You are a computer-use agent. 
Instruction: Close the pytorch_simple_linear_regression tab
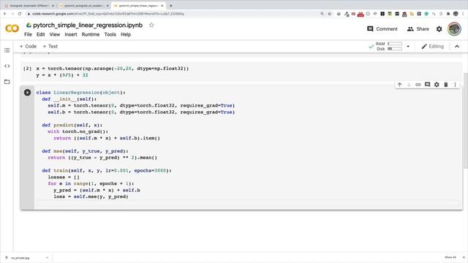[x=162, y=6]
